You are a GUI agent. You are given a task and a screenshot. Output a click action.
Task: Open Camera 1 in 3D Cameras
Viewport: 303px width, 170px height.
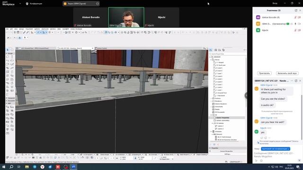point(221,126)
